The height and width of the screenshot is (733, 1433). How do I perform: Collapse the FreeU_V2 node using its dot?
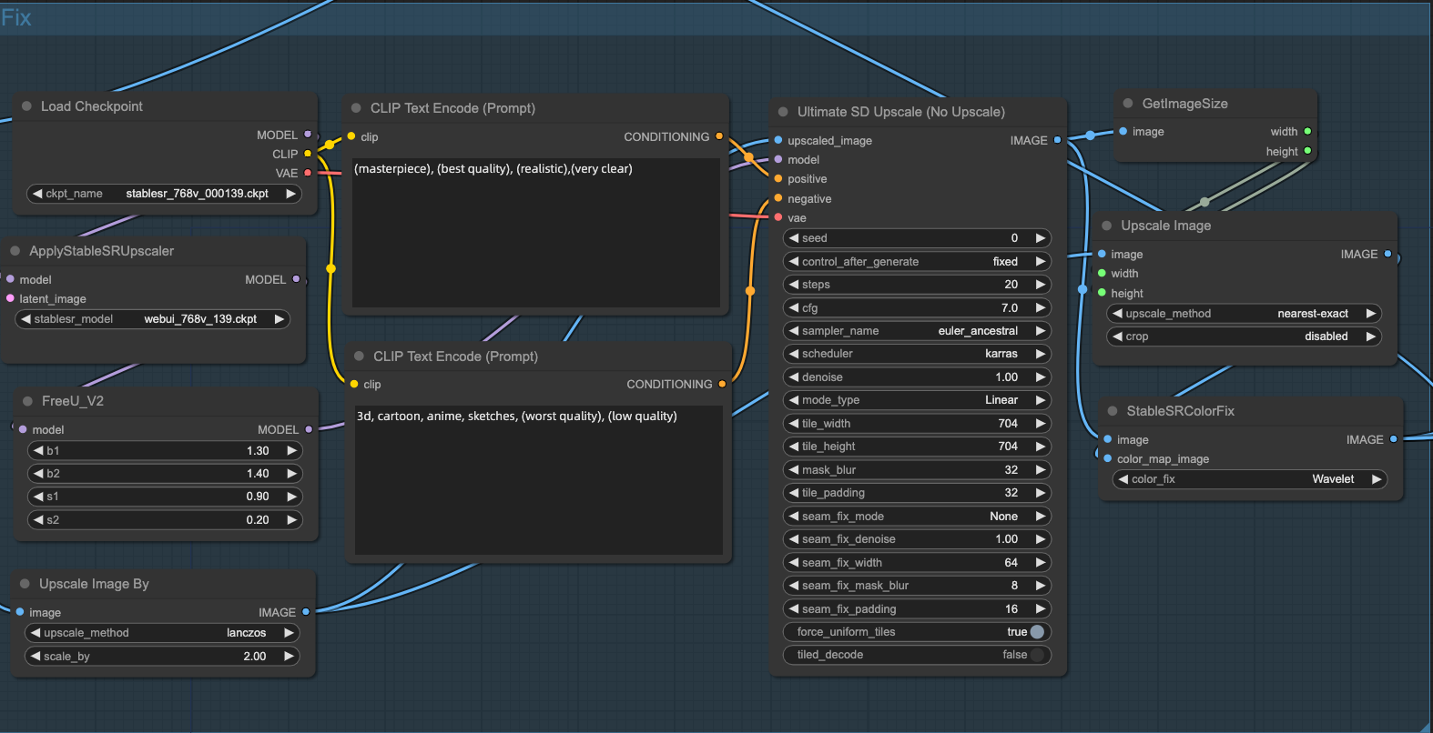tap(27, 401)
